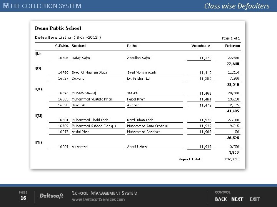Image resolution: width=277 pixels, height=207 pixels.
Task: Select student Abdul Ahad
Action: (x=80, y=131)
